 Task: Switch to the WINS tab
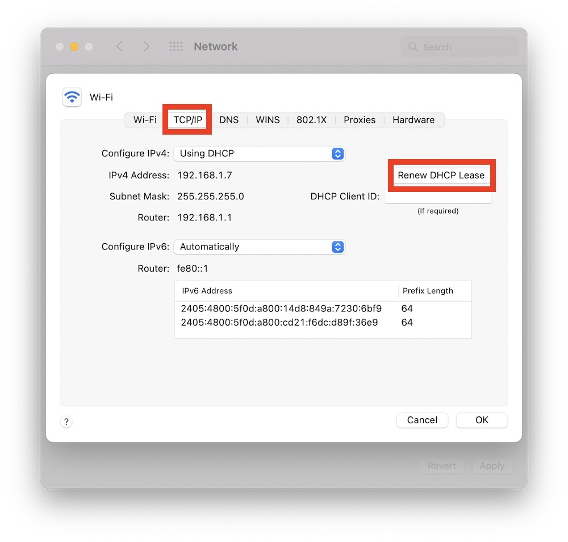tap(268, 120)
